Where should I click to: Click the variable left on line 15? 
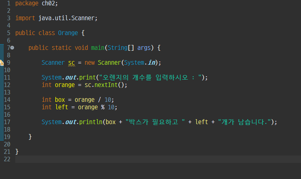[62, 107]
